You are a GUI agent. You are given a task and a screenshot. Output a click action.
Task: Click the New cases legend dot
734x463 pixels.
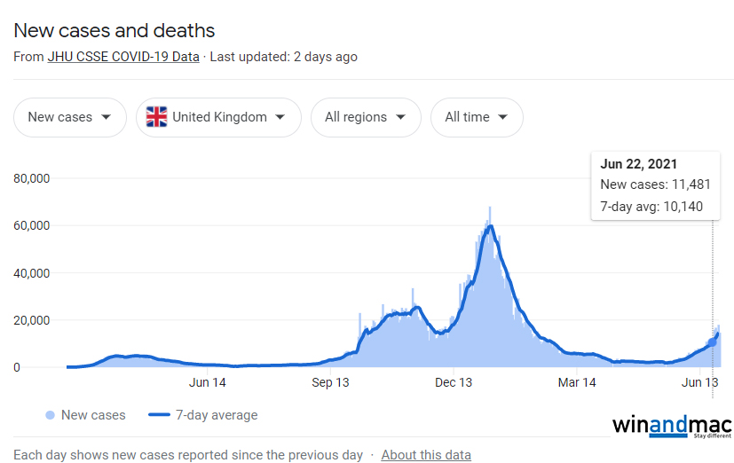click(x=50, y=415)
